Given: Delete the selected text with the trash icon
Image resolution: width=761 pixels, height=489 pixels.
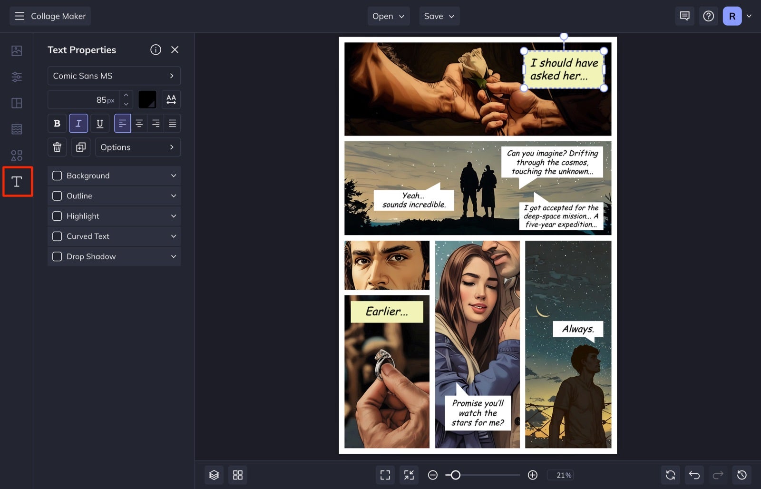Looking at the screenshot, I should pyautogui.click(x=57, y=147).
